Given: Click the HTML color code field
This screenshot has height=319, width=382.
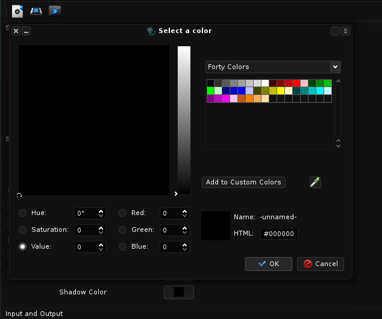Looking at the screenshot, I should click(279, 234).
